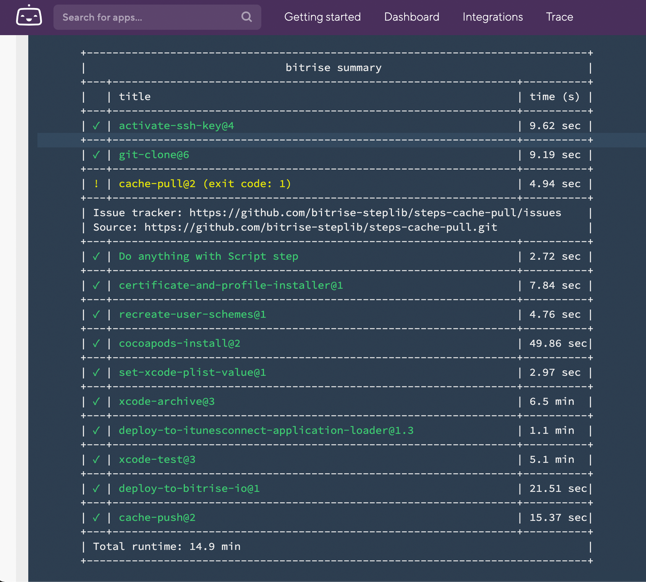The width and height of the screenshot is (646, 582).
Task: Open the Integrations menu item
Action: 492,17
